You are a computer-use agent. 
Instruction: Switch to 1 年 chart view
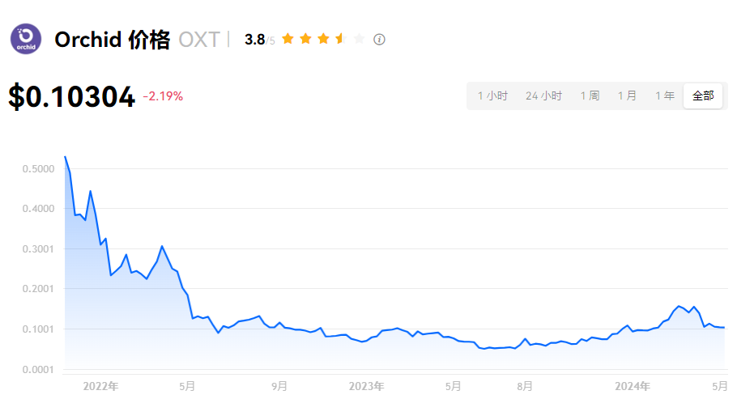(x=664, y=96)
